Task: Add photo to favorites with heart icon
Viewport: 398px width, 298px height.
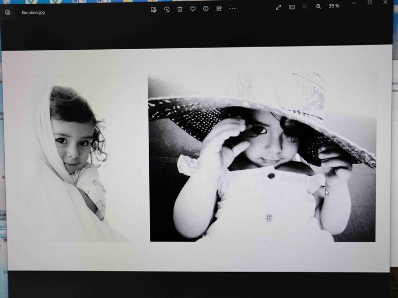Action: [x=193, y=9]
